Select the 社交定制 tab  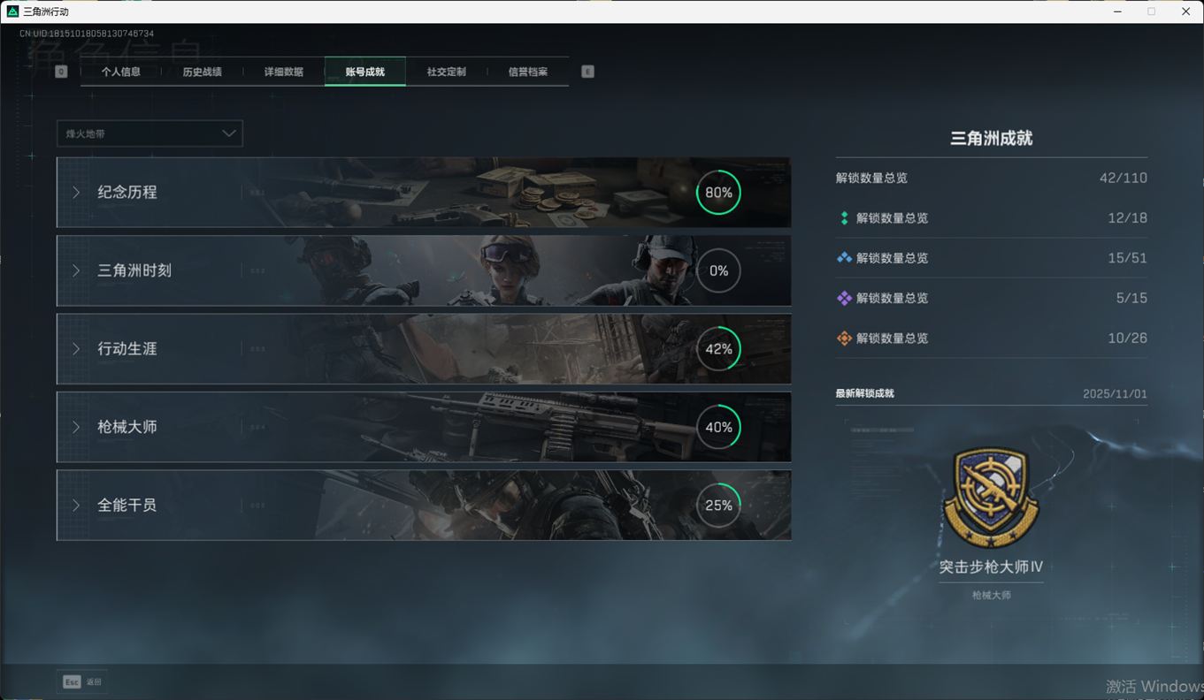447,72
